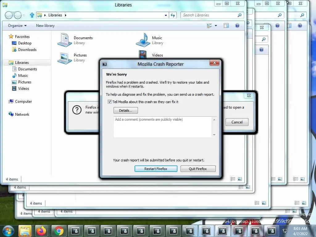The image size is (316, 237).
Task: Open Google Chrome from taskbar
Action: (59, 231)
